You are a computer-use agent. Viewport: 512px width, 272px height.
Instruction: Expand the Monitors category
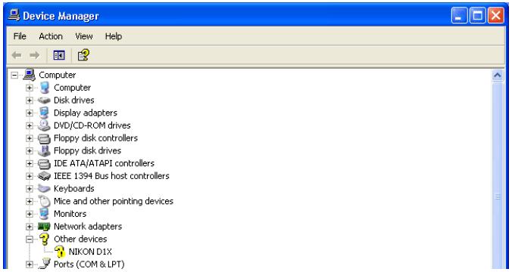[x=30, y=214]
